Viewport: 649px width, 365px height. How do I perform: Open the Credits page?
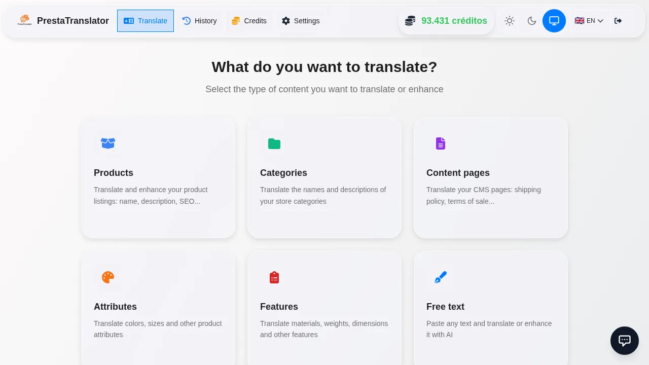pos(249,21)
